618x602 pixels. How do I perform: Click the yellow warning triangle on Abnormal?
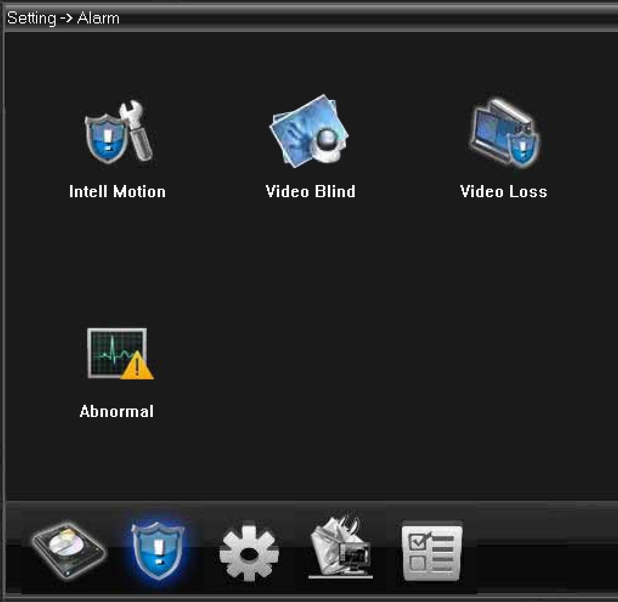tap(137, 367)
